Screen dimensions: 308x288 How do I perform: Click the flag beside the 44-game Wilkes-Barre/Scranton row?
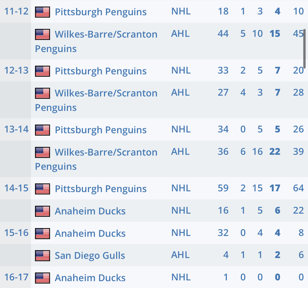(42, 34)
